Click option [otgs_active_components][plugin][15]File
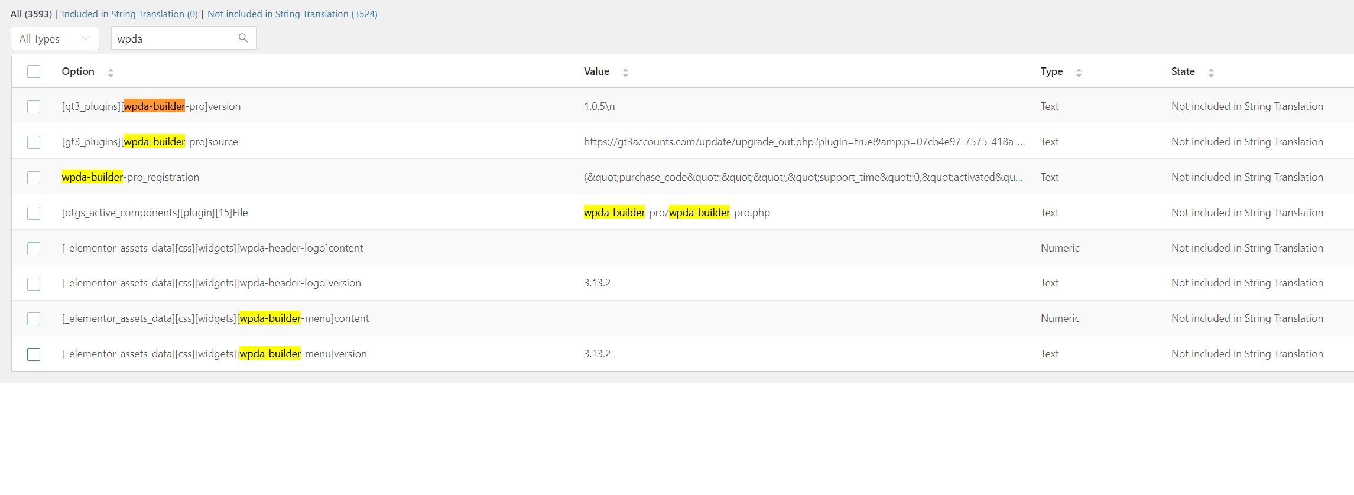This screenshot has height=495, width=1354. [x=155, y=213]
